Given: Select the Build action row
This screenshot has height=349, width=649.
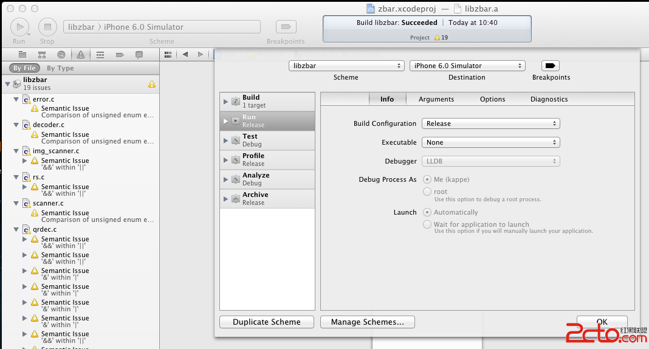Looking at the screenshot, I should (267, 102).
